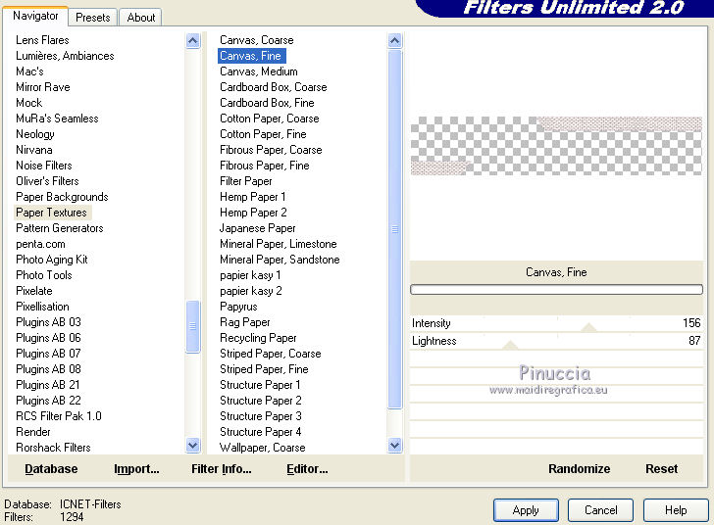Screen dimensions: 714x525
Task: Open Help
Action: pyautogui.click(x=676, y=510)
